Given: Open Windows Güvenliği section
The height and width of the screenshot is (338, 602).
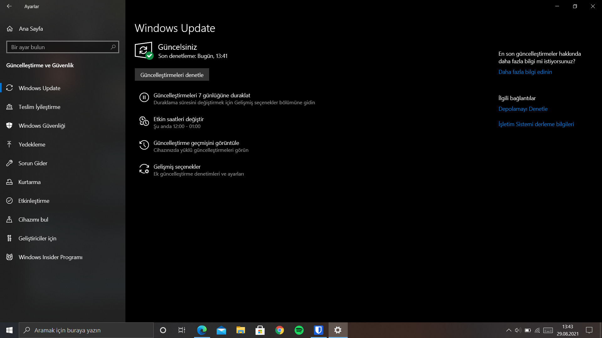Looking at the screenshot, I should (x=42, y=126).
